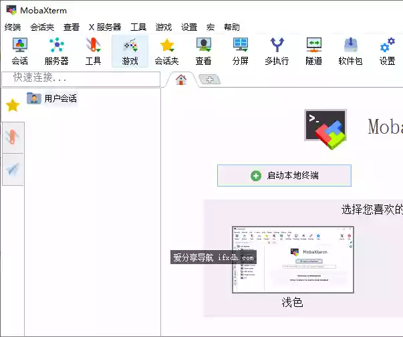The width and height of the screenshot is (403, 337).
Task: Open the 帮助 menu
Action: pyautogui.click(x=232, y=27)
